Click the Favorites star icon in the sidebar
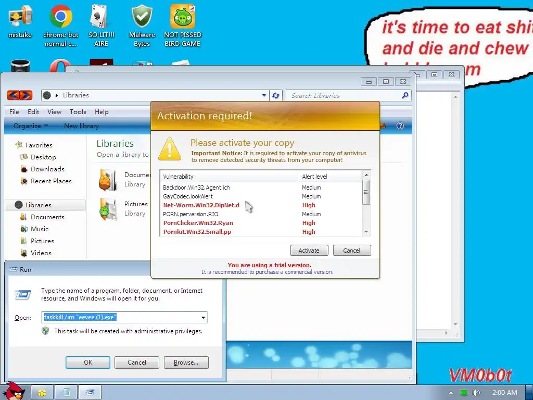 tap(19, 145)
